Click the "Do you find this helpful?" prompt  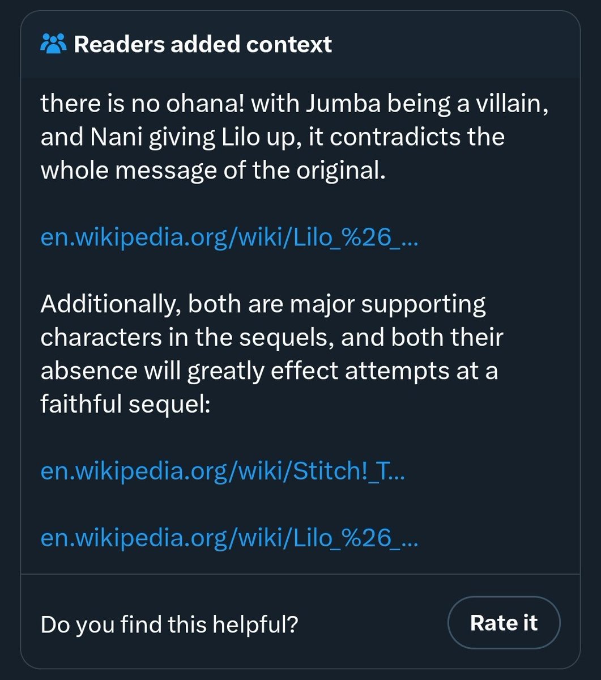169,624
